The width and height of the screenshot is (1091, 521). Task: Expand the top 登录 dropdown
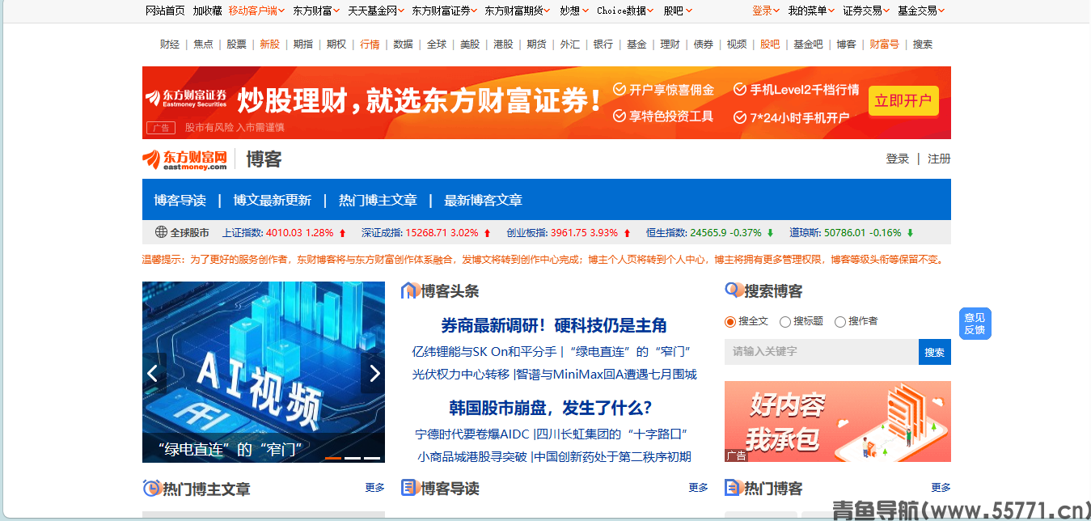point(766,11)
